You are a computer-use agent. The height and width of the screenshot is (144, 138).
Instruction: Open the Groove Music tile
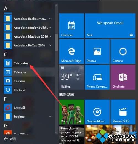point(97,112)
